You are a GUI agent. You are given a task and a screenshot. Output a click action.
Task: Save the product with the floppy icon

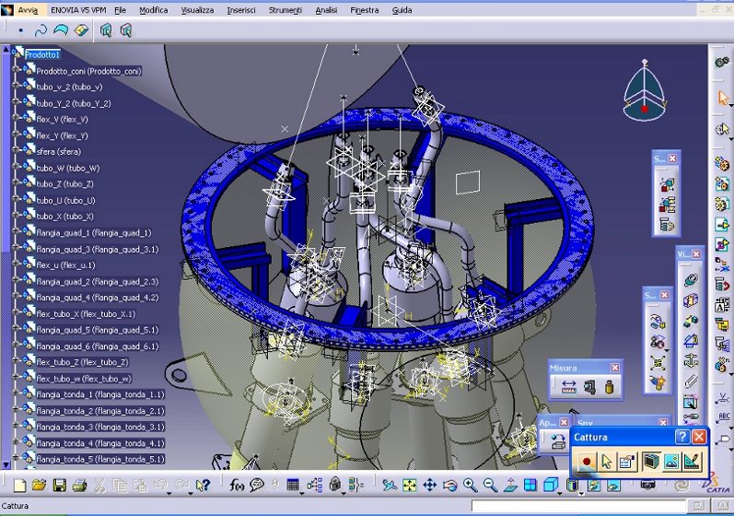[60, 485]
